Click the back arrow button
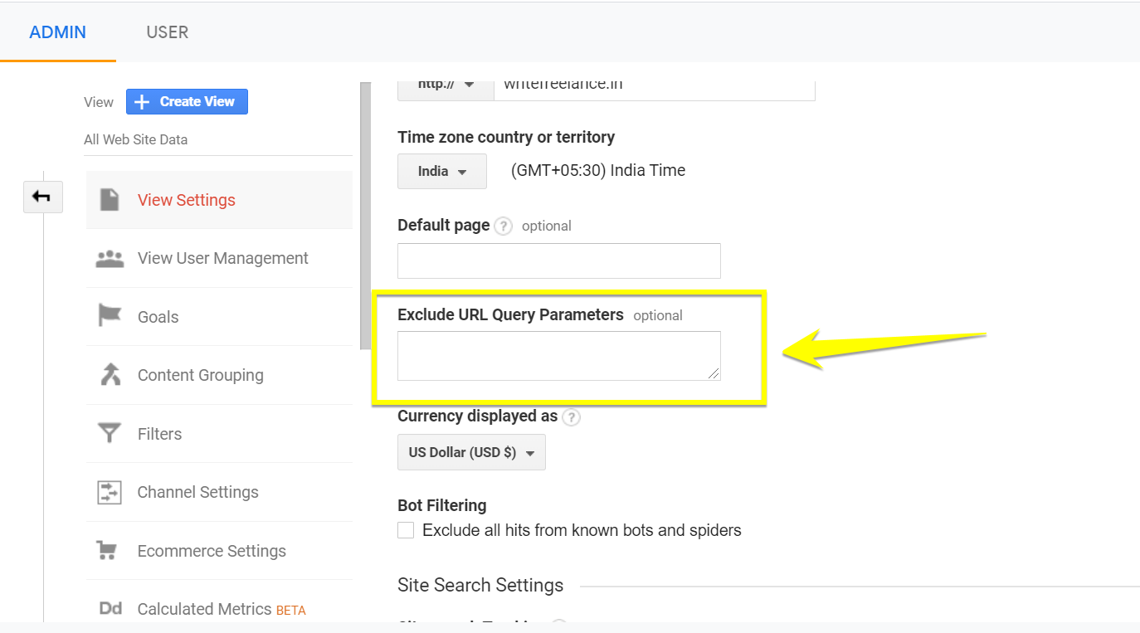1140x633 pixels. tap(42, 197)
